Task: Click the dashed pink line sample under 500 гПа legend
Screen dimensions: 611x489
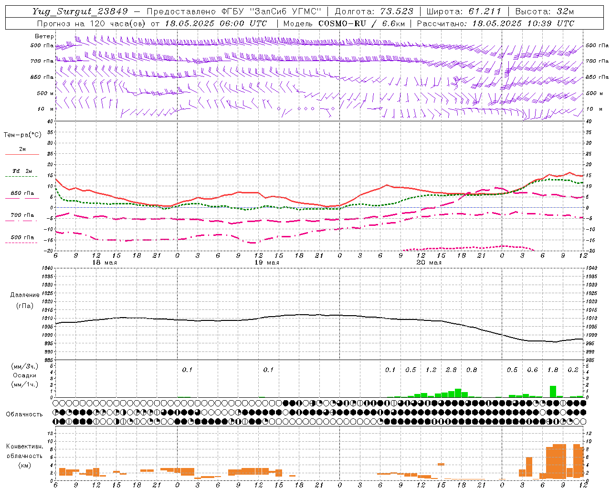Action: pyautogui.click(x=21, y=243)
